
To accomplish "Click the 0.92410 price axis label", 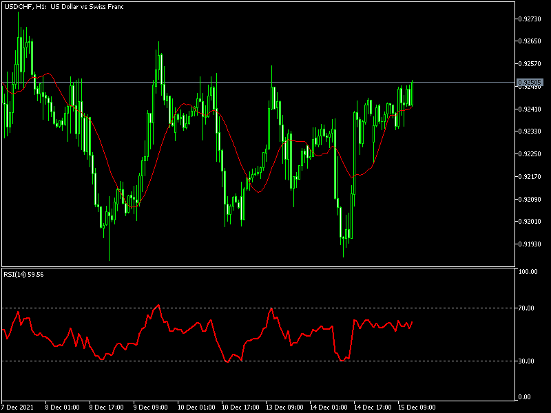I will click(x=530, y=109).
